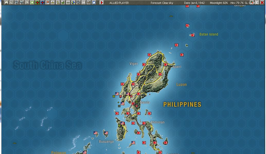Click the ship marker in South China Sea corner
266x154 pixels.
[15, 143]
